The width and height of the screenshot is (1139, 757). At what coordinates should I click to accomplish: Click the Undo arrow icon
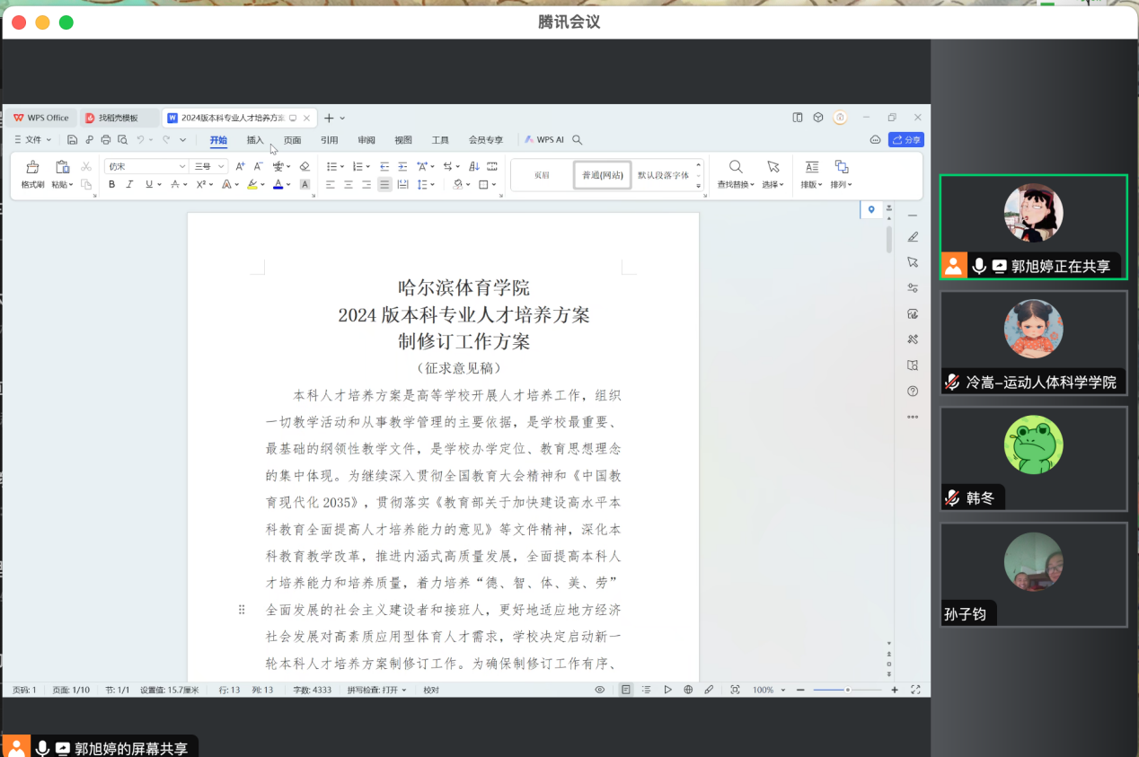click(140, 140)
